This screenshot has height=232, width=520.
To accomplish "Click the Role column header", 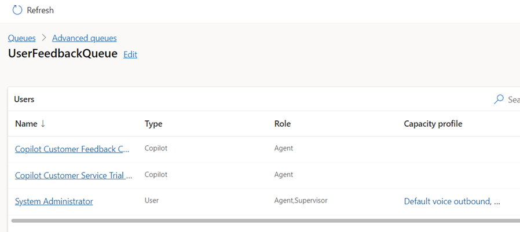I will (282, 124).
